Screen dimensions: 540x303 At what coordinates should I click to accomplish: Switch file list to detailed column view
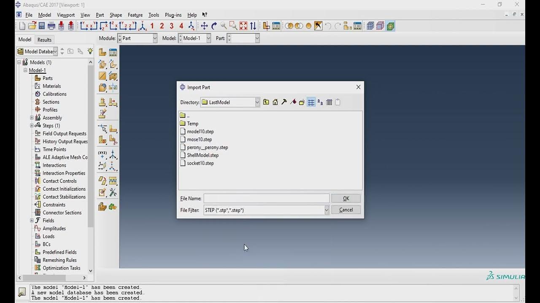[329, 102]
